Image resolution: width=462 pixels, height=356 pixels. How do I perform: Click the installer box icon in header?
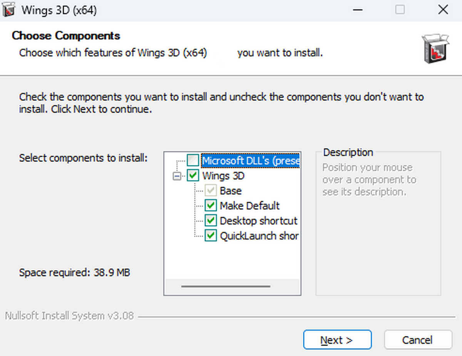[x=435, y=48]
